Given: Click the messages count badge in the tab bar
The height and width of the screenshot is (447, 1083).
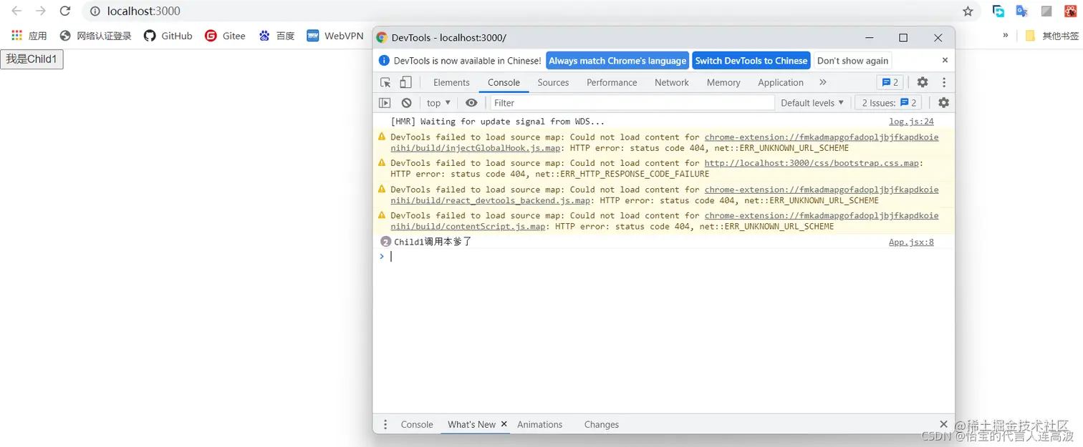Looking at the screenshot, I should [x=890, y=82].
